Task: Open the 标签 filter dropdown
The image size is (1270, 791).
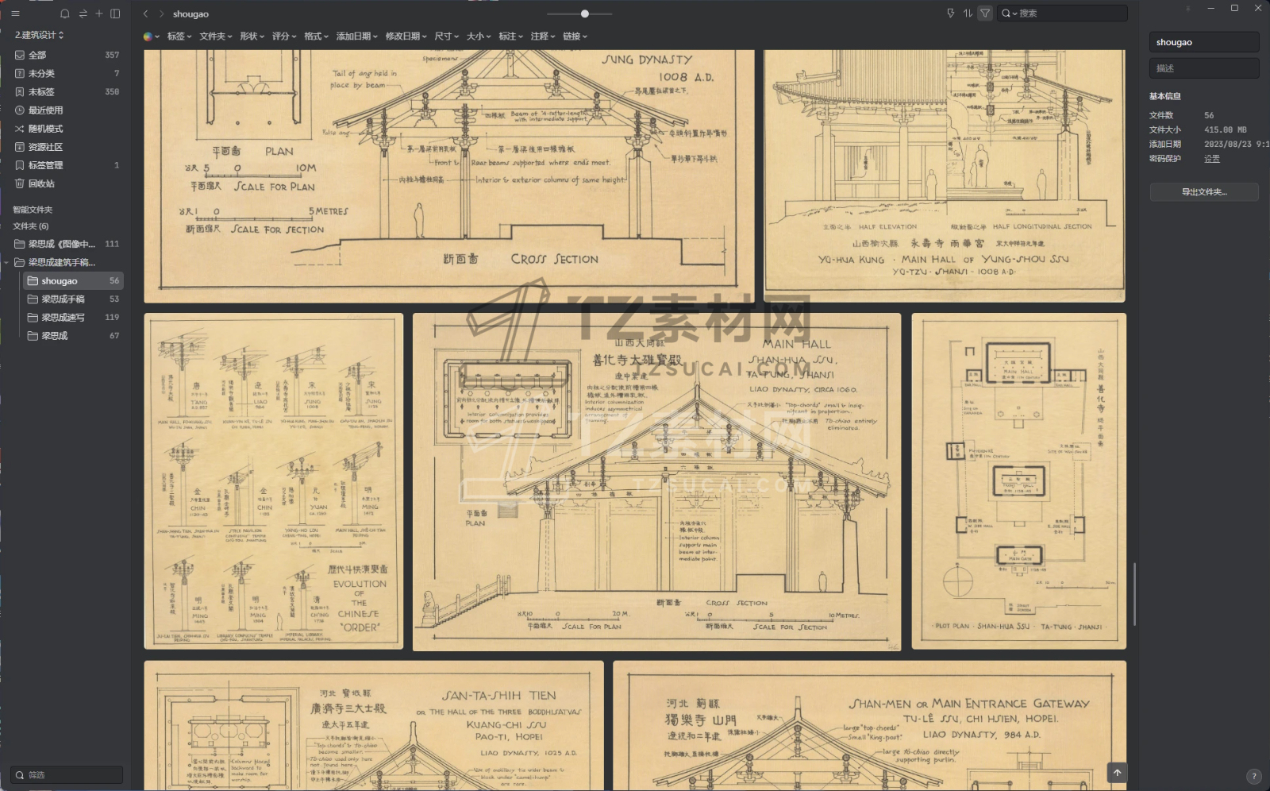Action: [x=179, y=37]
